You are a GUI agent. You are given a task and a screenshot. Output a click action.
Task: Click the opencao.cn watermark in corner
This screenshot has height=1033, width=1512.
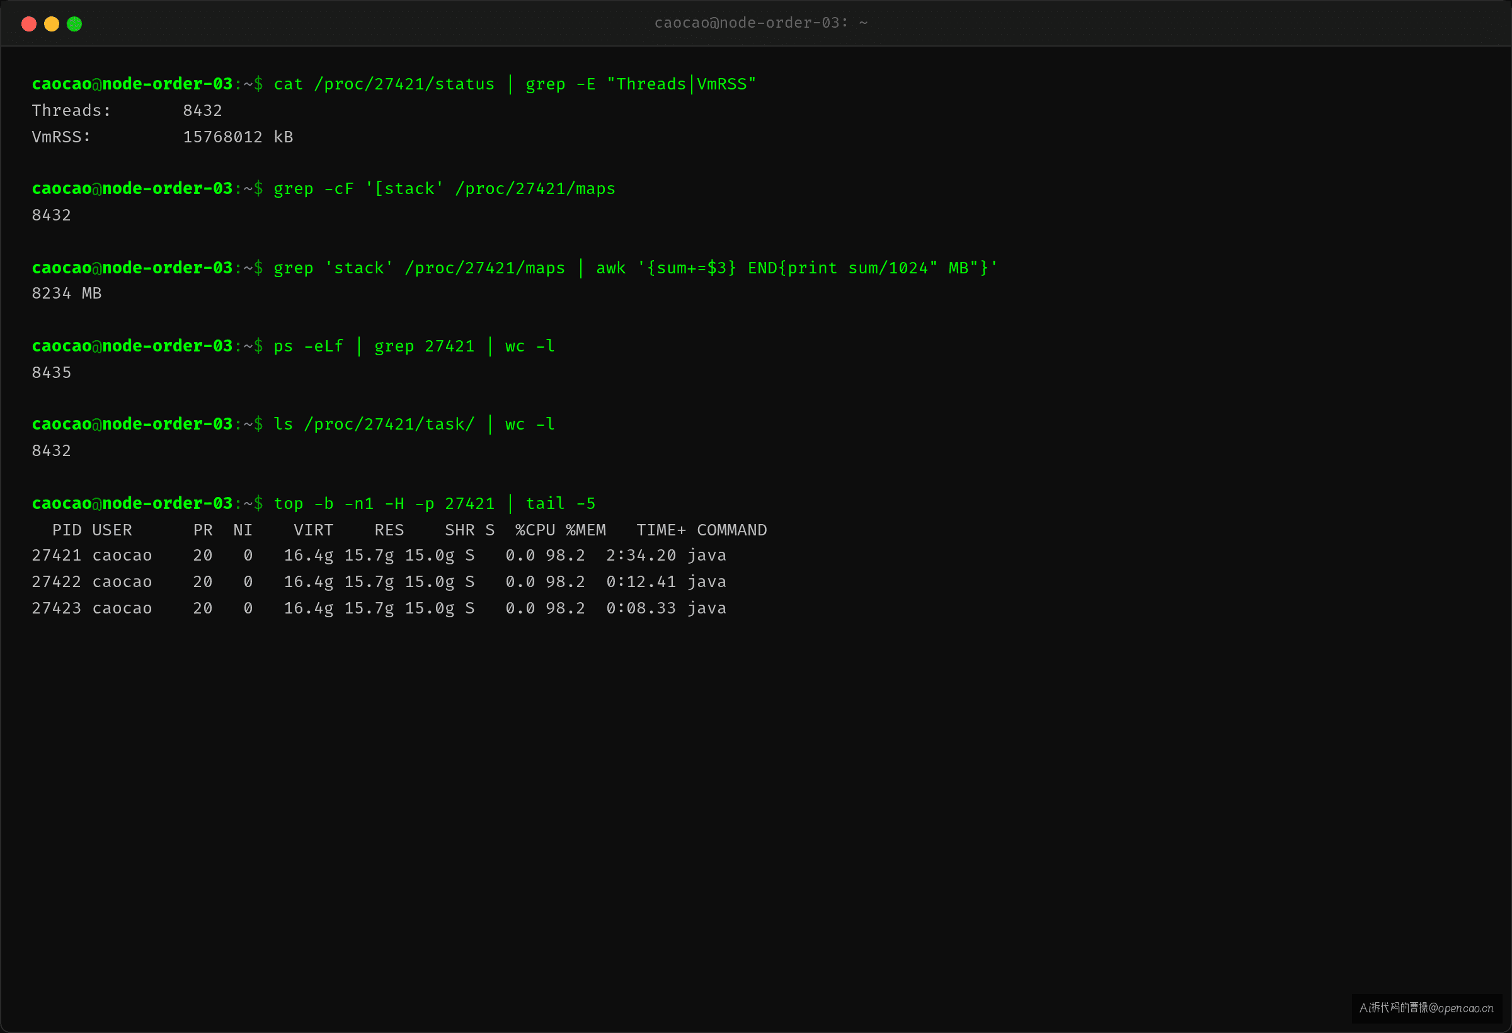(1426, 1008)
